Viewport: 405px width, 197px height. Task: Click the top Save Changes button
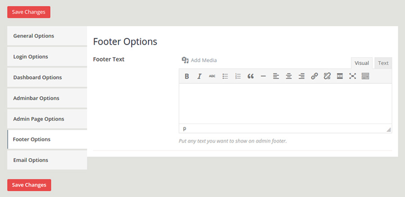(x=29, y=12)
